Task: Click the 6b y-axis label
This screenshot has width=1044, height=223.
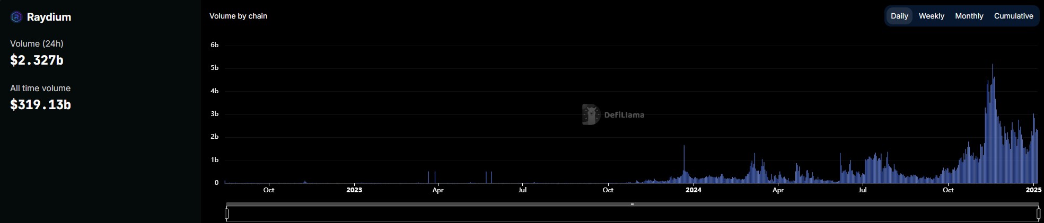Action: (x=215, y=45)
